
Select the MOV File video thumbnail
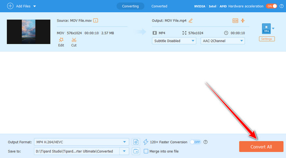click(x=29, y=32)
